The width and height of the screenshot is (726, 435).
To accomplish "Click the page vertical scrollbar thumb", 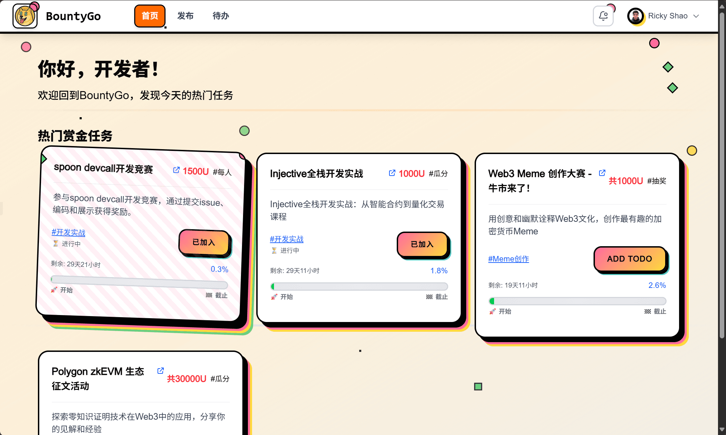I will [722, 176].
